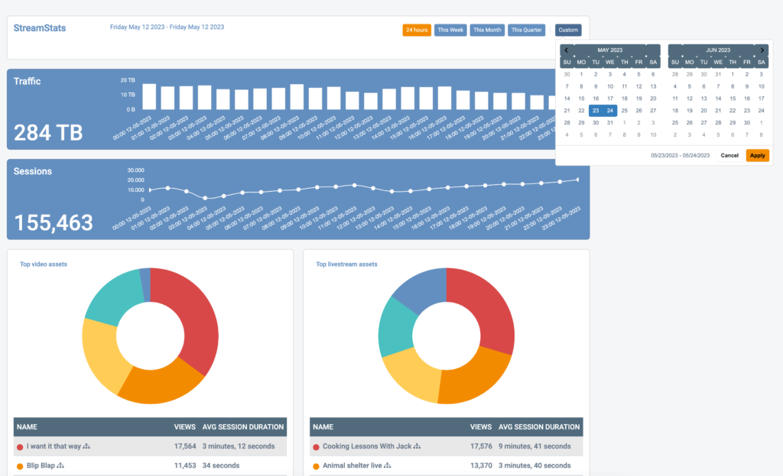This screenshot has height=476, width=783.
Task: Click the orange legend dot beside "Animal shelter live"
Action: pyautogui.click(x=317, y=465)
